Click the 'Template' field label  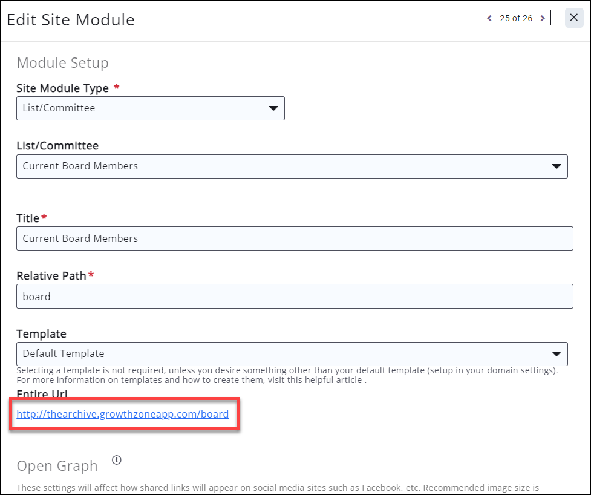coord(41,334)
